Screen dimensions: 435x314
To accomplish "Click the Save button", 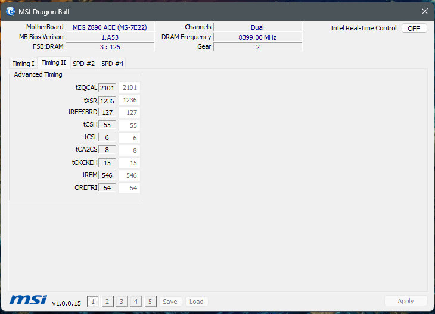I will click(x=170, y=302).
